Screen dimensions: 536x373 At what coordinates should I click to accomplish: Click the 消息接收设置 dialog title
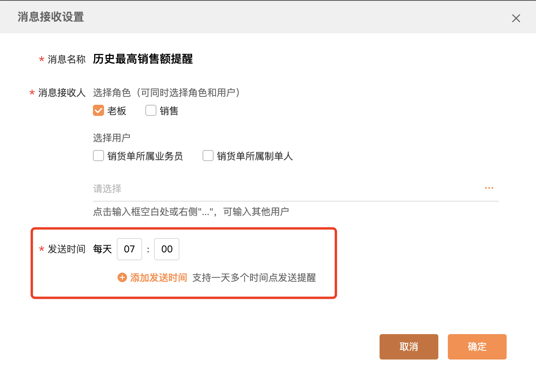tap(50, 17)
